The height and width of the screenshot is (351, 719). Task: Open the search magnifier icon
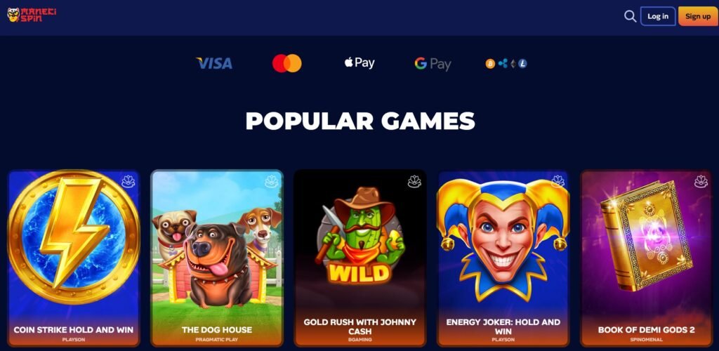click(630, 16)
